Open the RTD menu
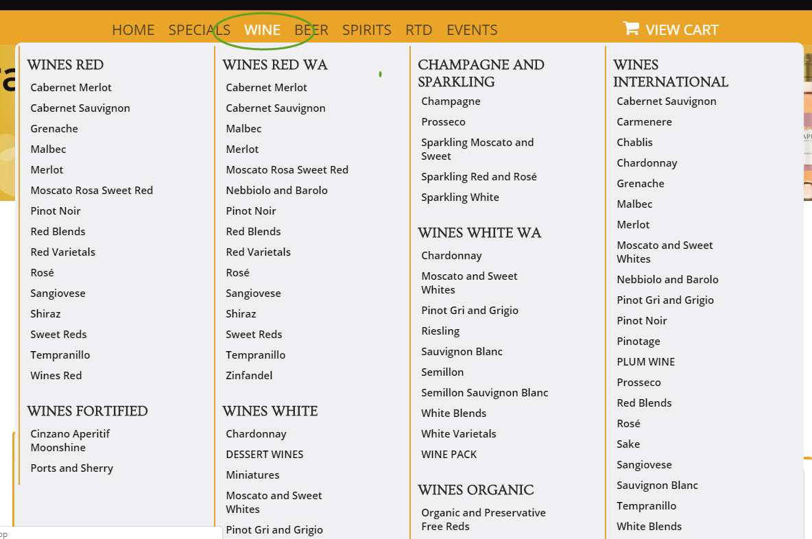The width and height of the screenshot is (812, 539). 419,30
